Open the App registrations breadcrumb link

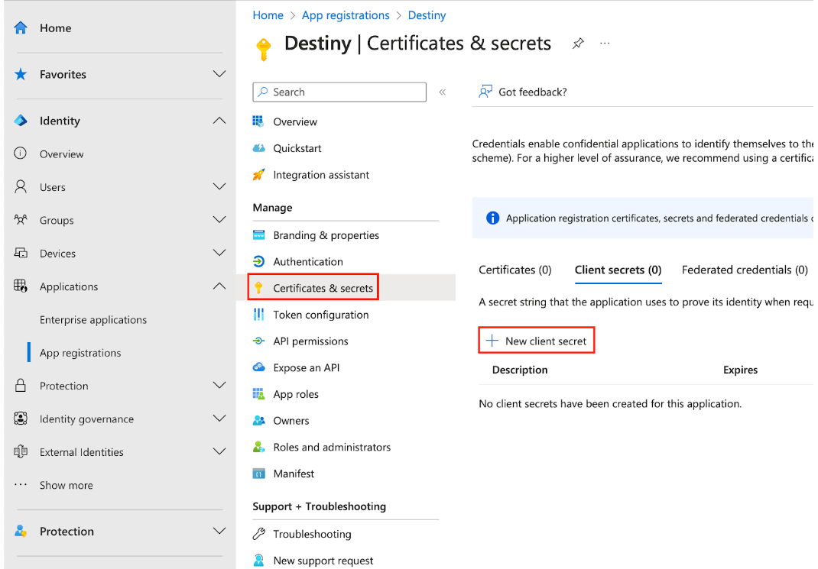(346, 15)
